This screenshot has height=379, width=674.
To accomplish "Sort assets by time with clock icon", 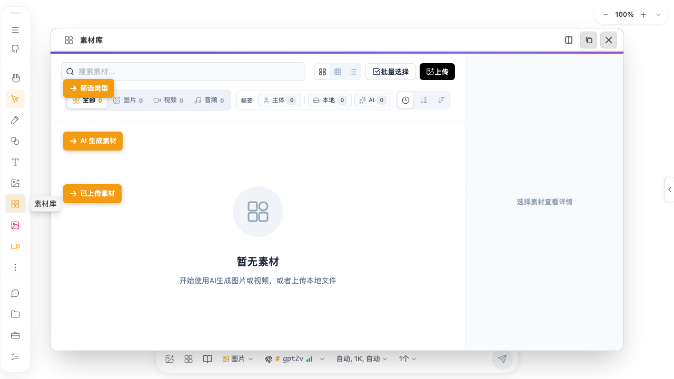I will 405,100.
